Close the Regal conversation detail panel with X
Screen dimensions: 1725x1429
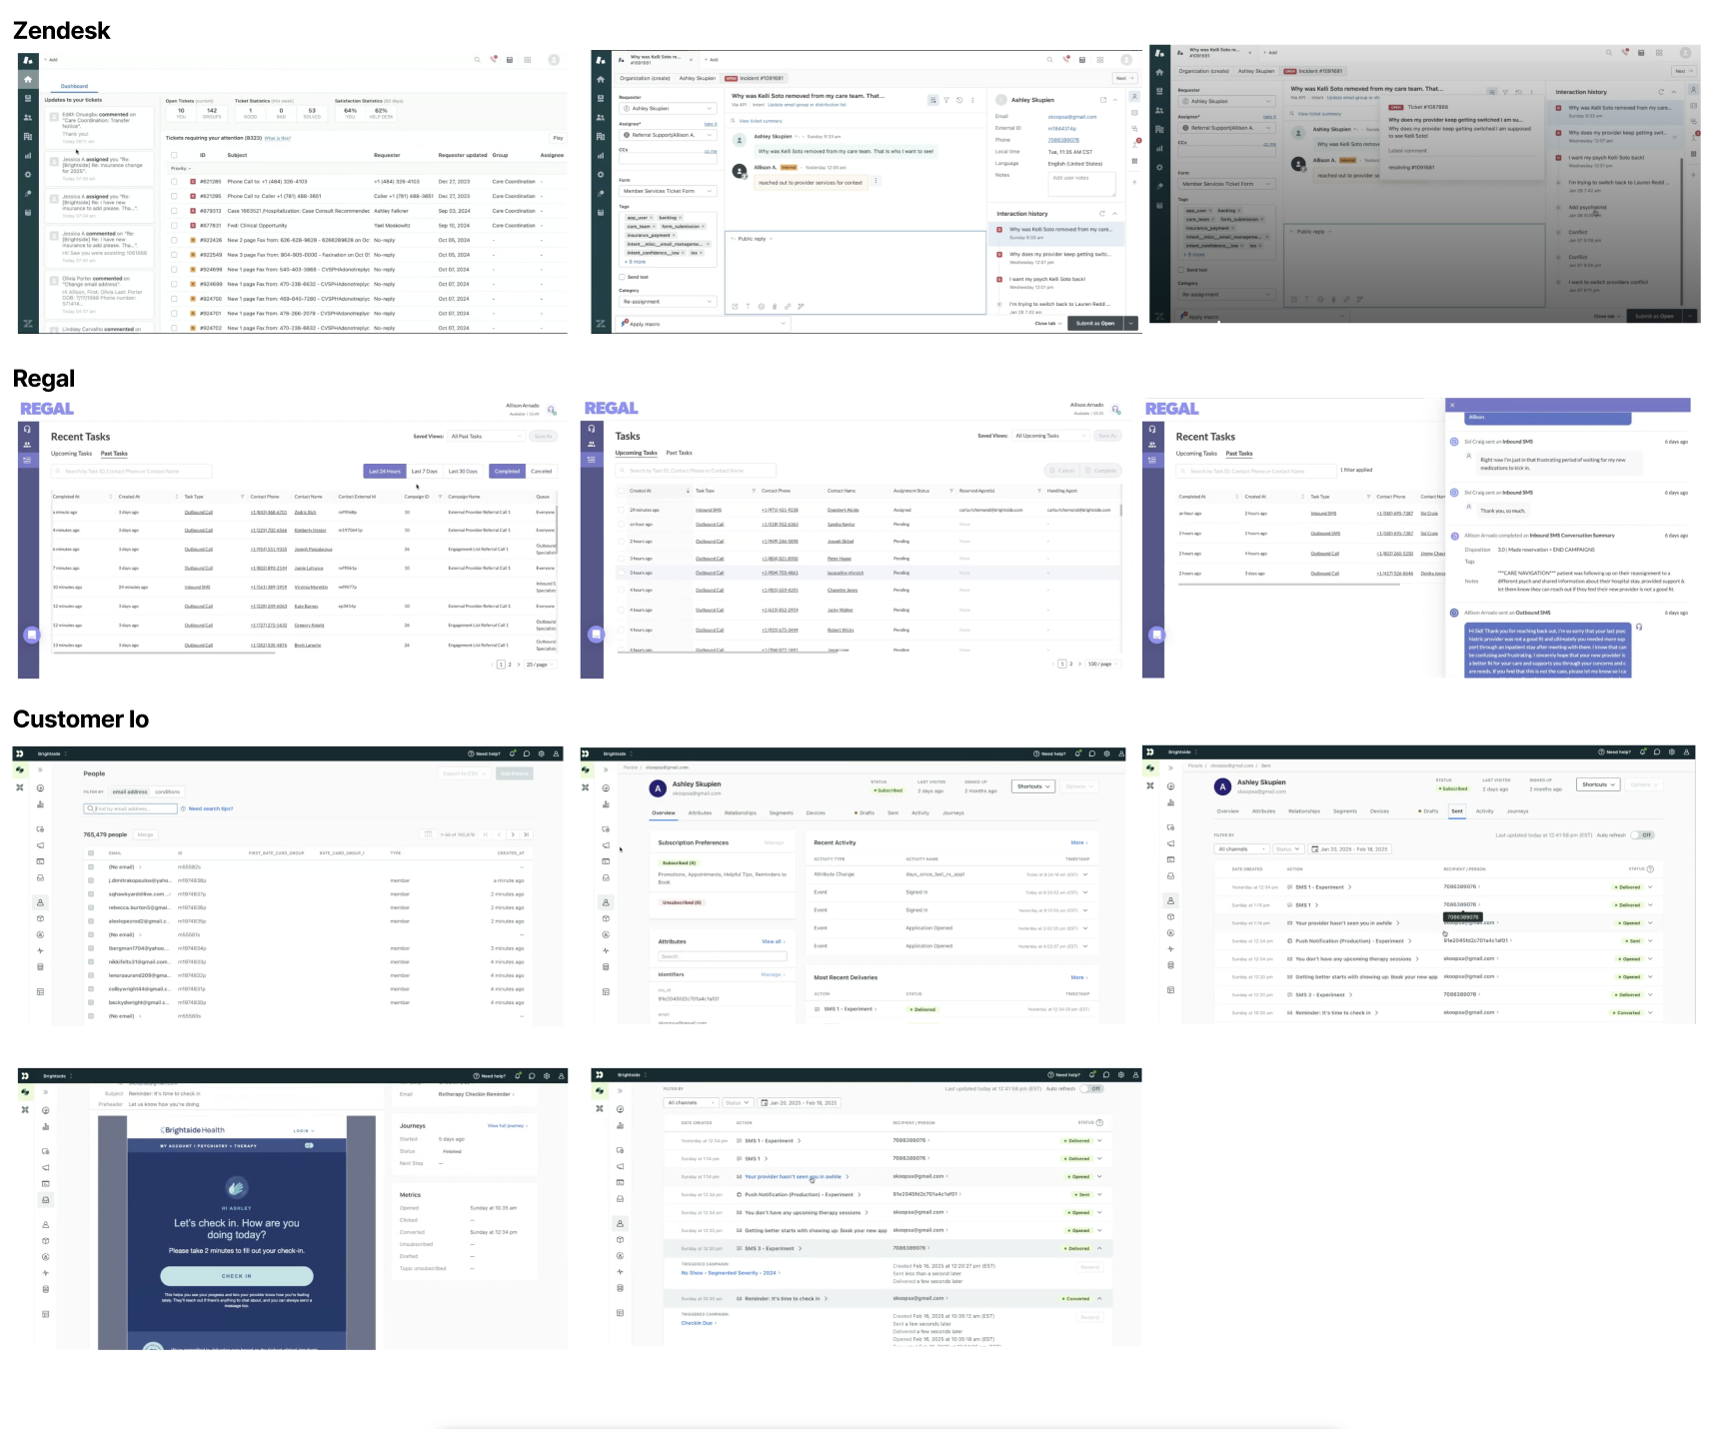[x=1452, y=405]
